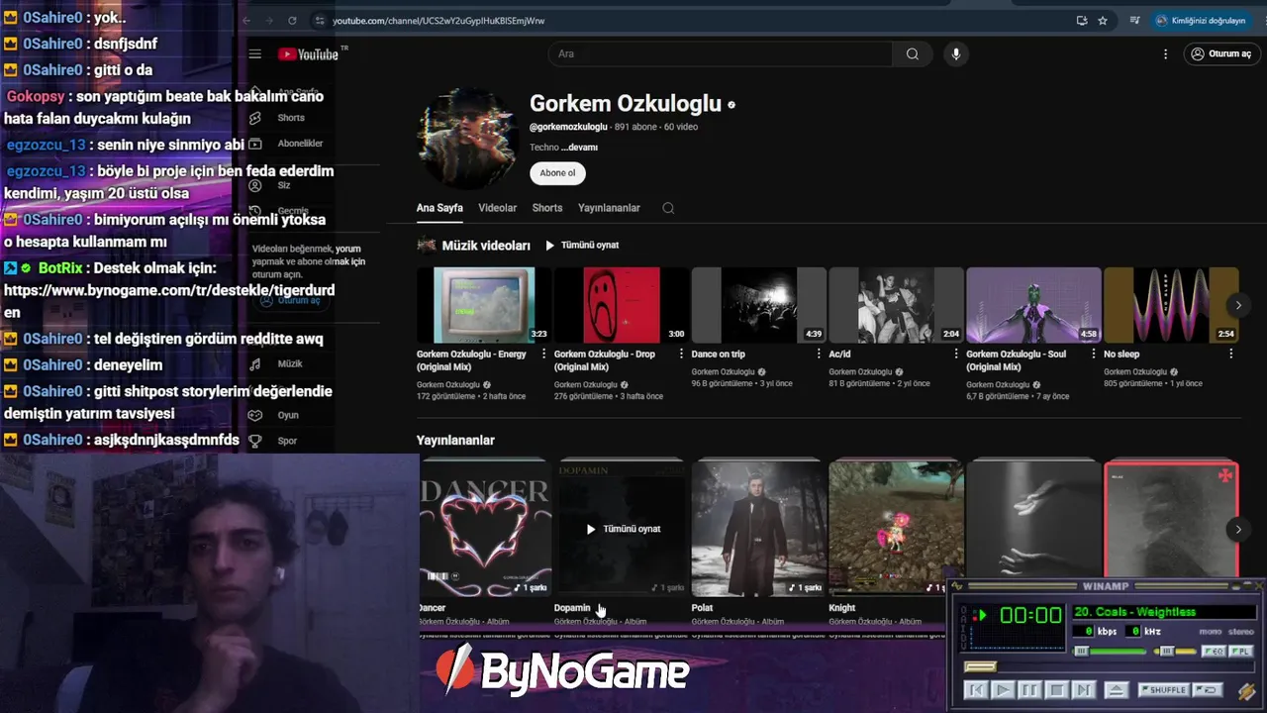Click the Winamp lightning bolt about icon
Image resolution: width=1267 pixels, height=713 pixels.
click(1247, 690)
